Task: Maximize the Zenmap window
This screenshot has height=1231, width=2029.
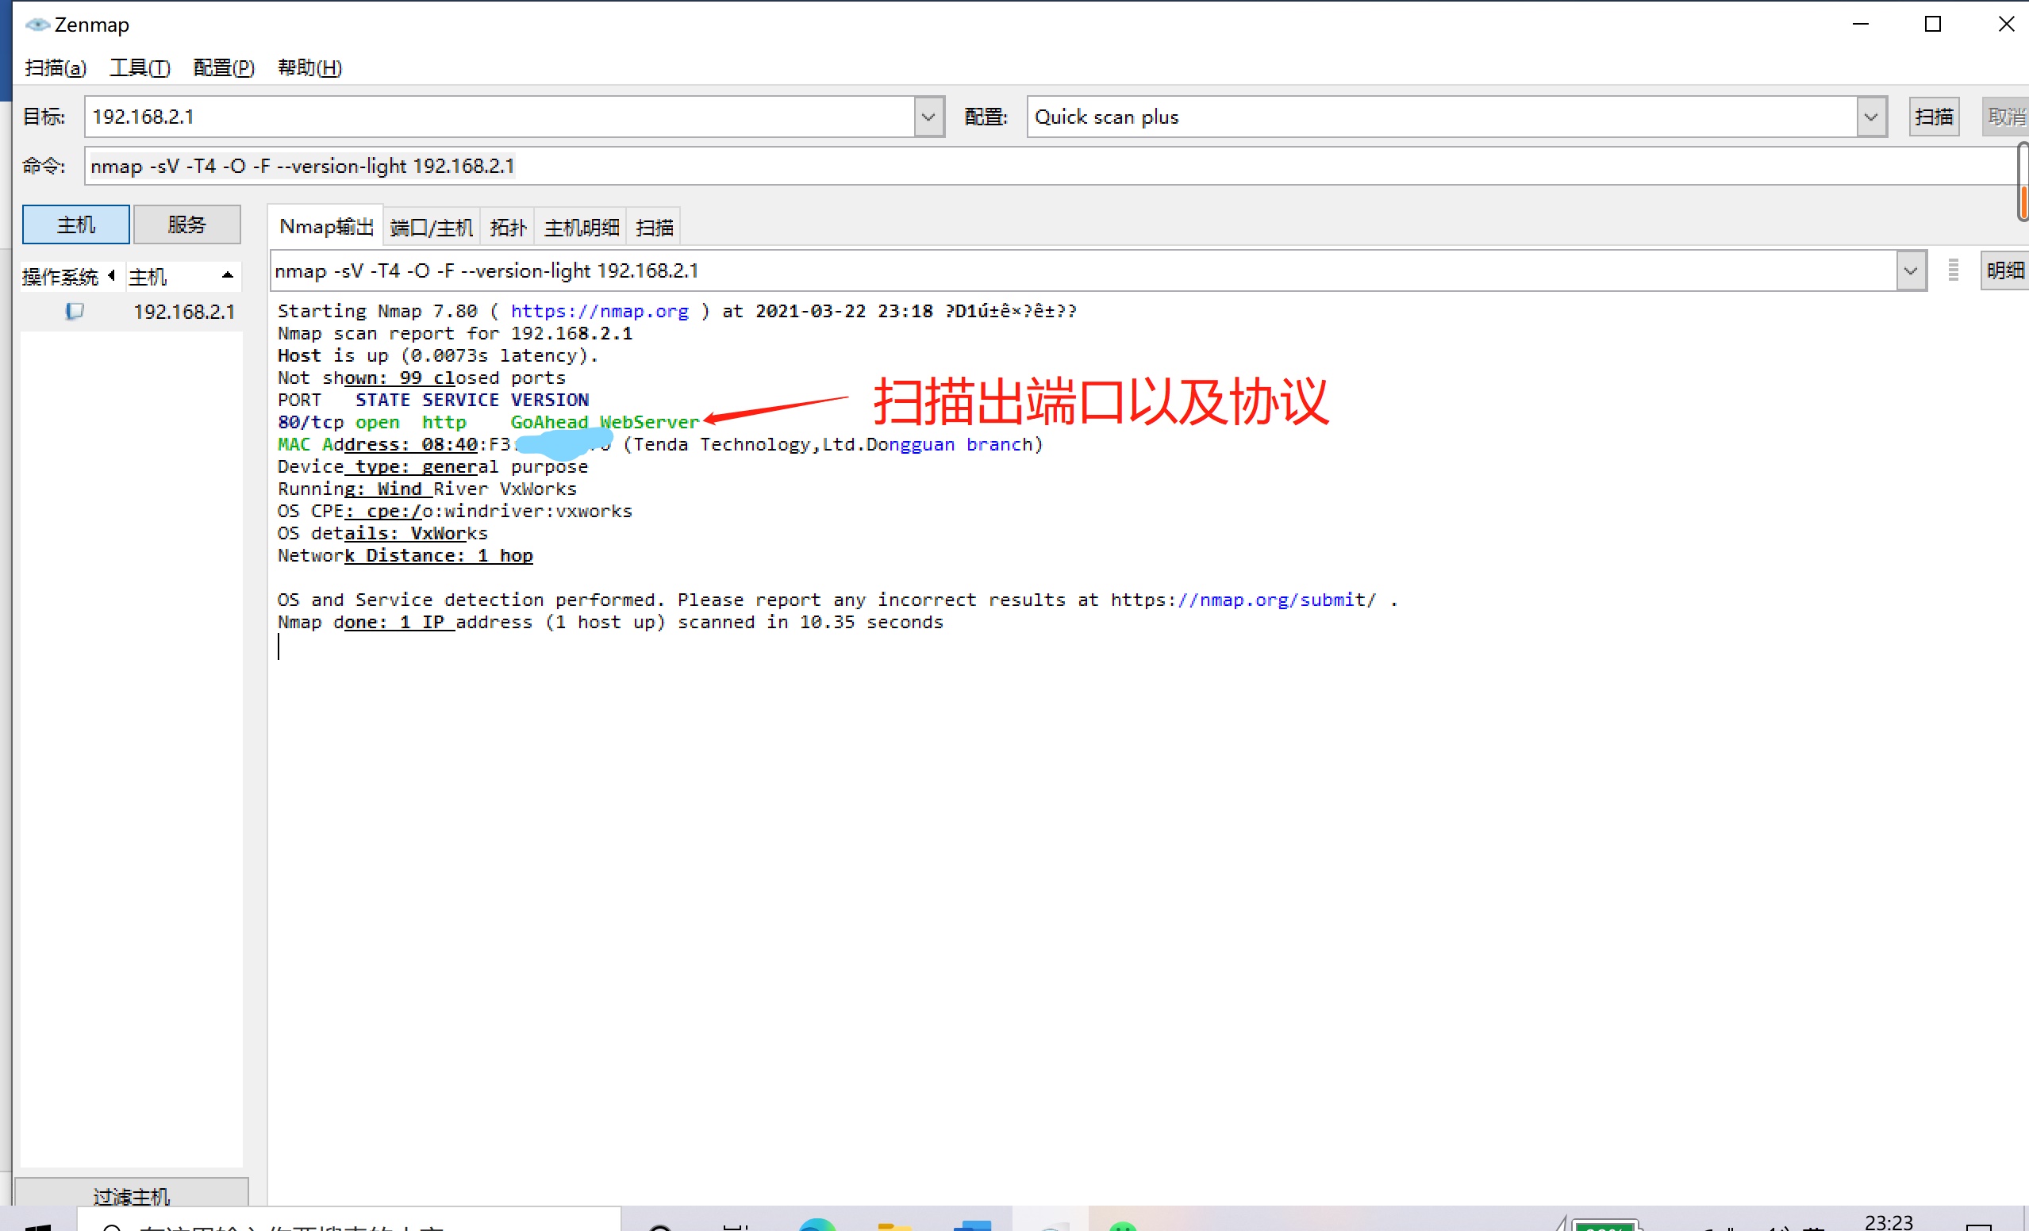Action: 1933,24
